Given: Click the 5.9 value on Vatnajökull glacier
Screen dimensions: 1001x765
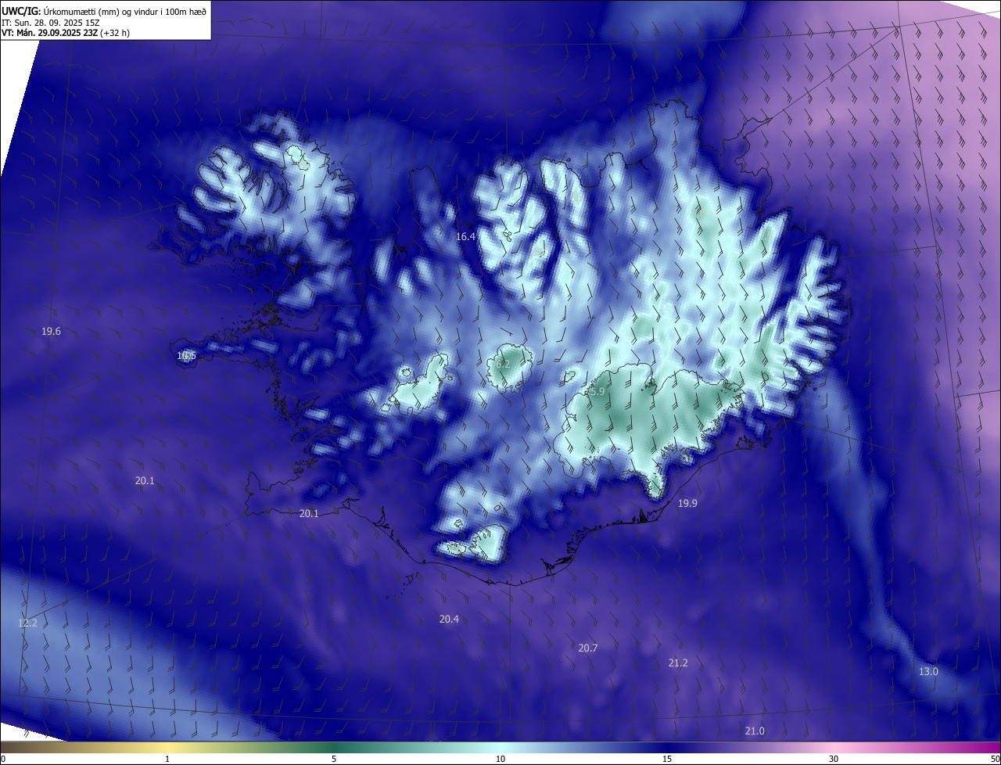Looking at the screenshot, I should click(x=597, y=392).
